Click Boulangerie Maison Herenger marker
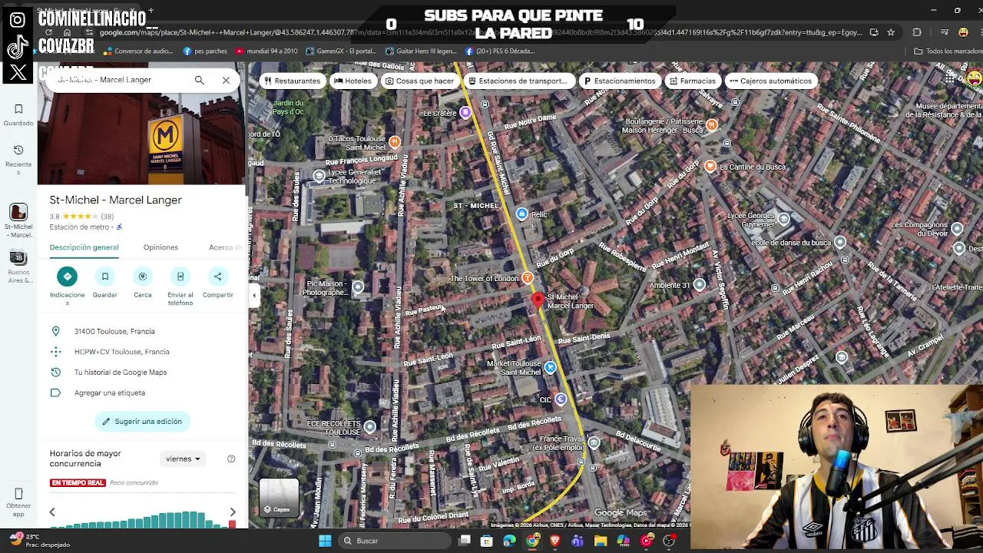The image size is (983, 553). 712,125
